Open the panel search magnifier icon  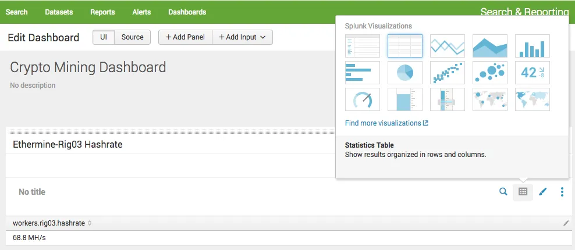(x=503, y=191)
